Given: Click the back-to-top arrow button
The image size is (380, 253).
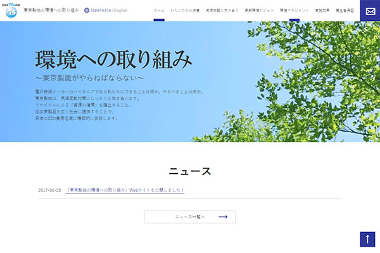Looking at the screenshot, I should (x=367, y=239).
